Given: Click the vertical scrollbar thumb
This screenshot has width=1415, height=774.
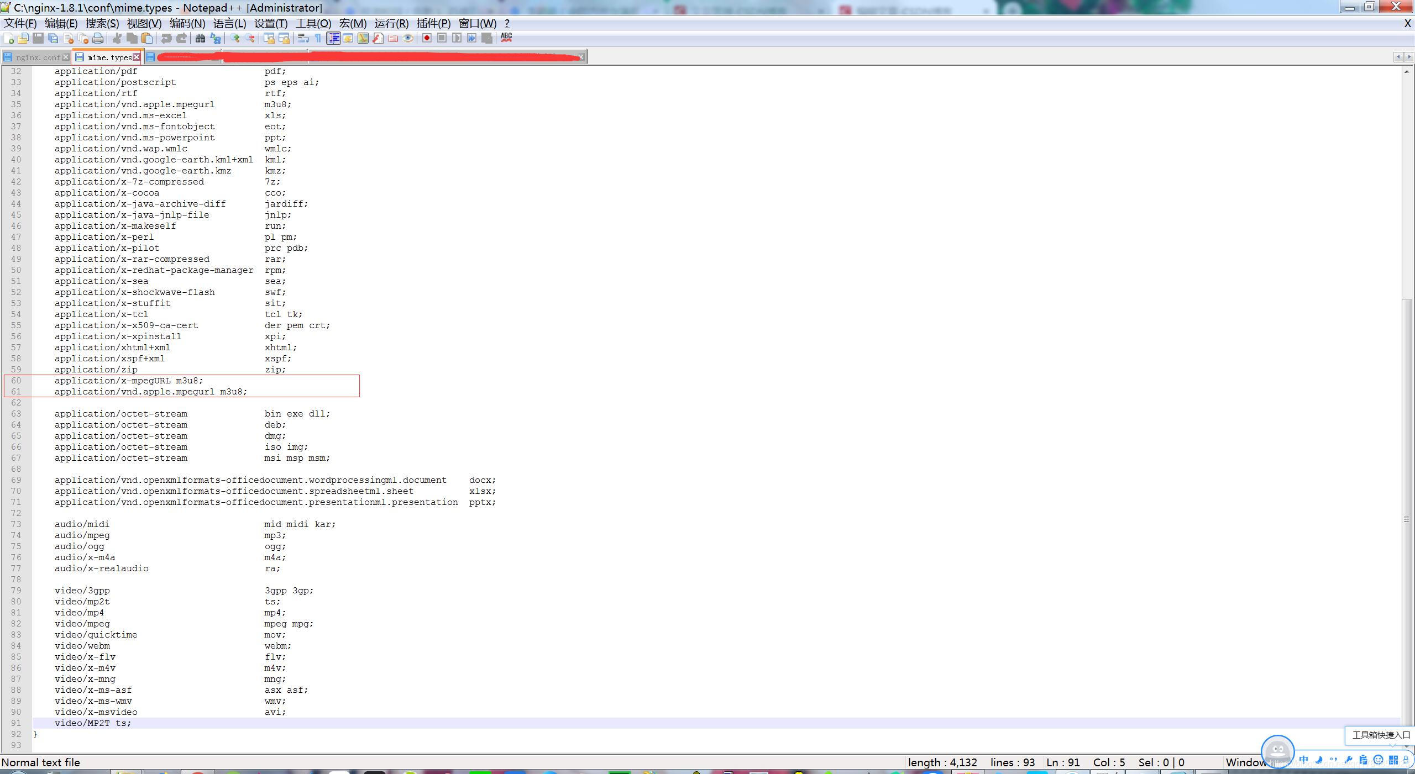Looking at the screenshot, I should point(1407,519).
